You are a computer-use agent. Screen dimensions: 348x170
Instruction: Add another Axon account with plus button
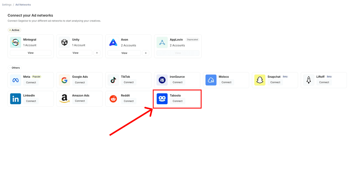(x=145, y=53)
